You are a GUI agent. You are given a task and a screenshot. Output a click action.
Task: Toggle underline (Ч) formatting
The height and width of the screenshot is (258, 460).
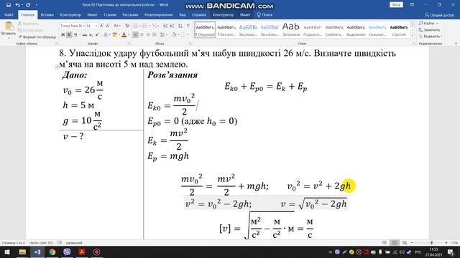(75, 35)
